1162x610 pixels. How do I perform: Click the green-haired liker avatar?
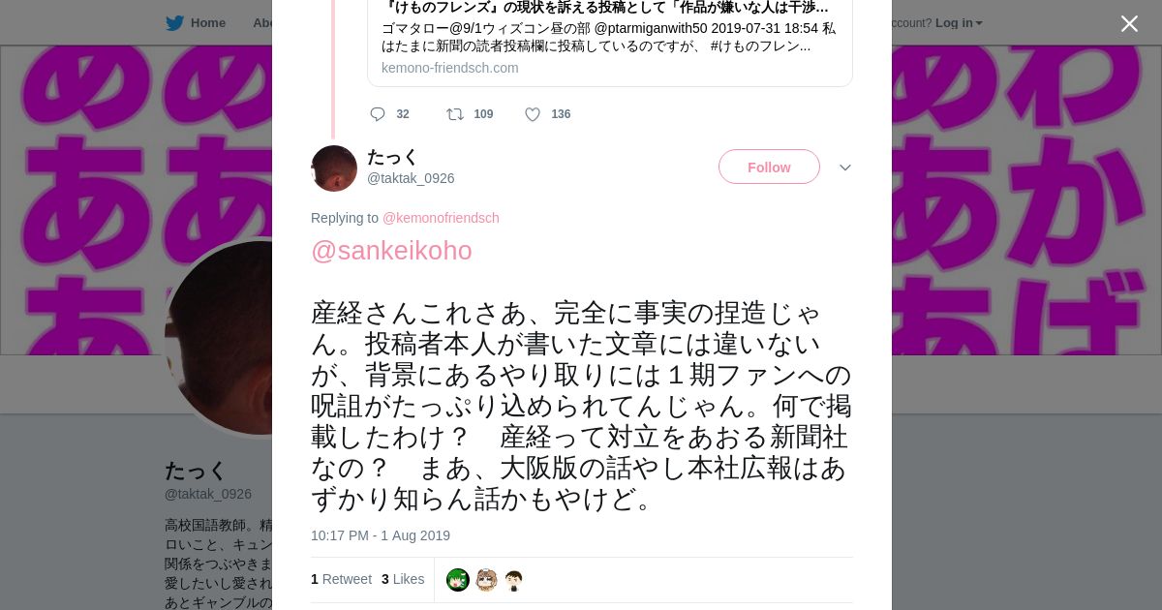tap(458, 580)
